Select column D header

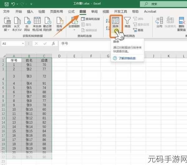click(59, 56)
